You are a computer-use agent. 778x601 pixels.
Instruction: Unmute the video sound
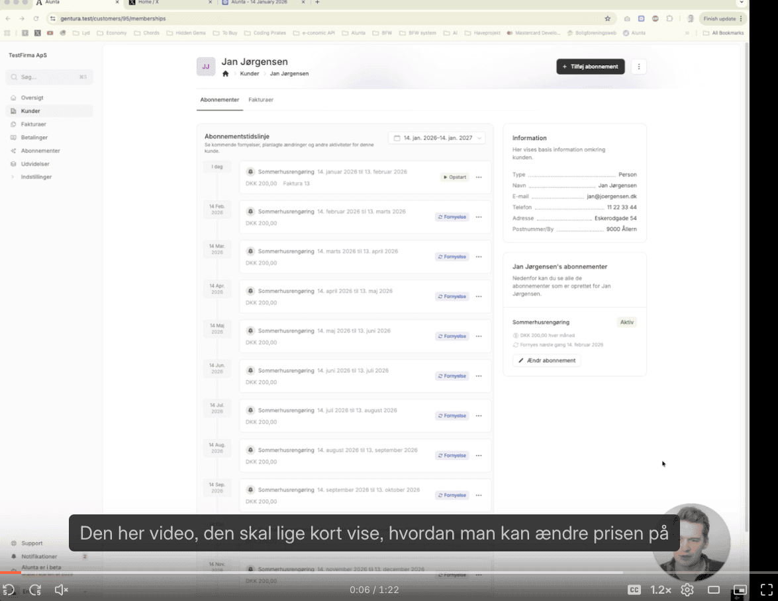(x=61, y=589)
